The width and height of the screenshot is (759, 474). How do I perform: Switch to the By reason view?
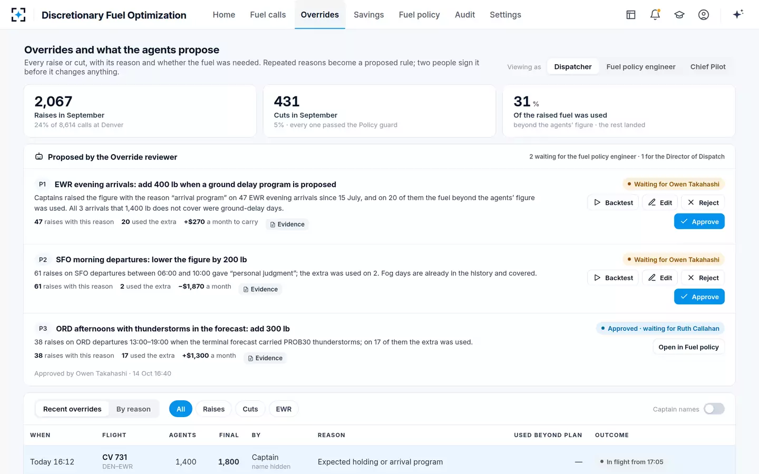pos(133,409)
